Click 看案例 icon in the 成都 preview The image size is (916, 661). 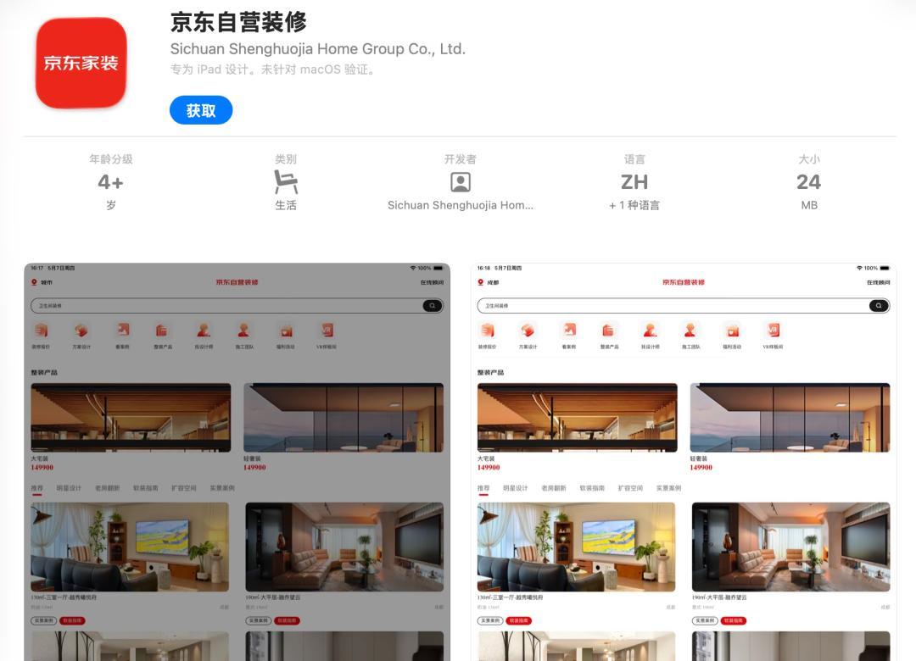pos(569,330)
